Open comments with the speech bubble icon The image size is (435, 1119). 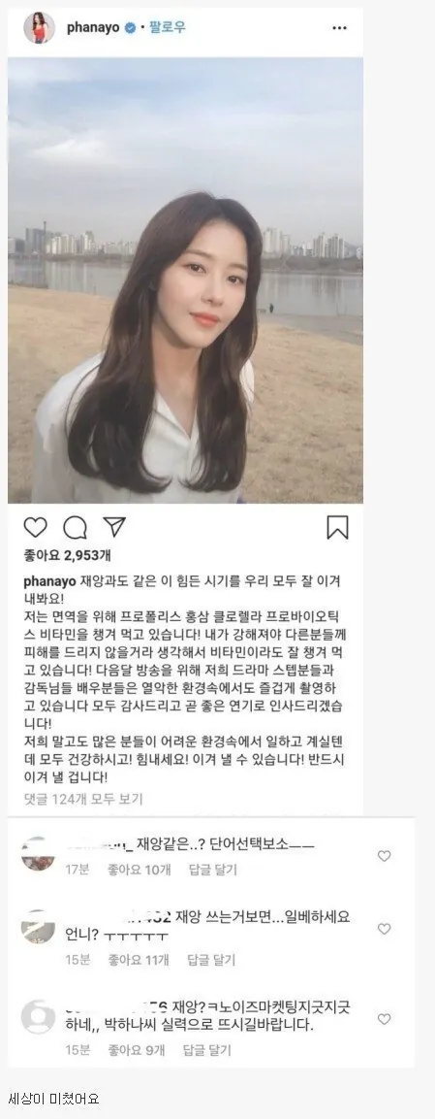click(75, 527)
